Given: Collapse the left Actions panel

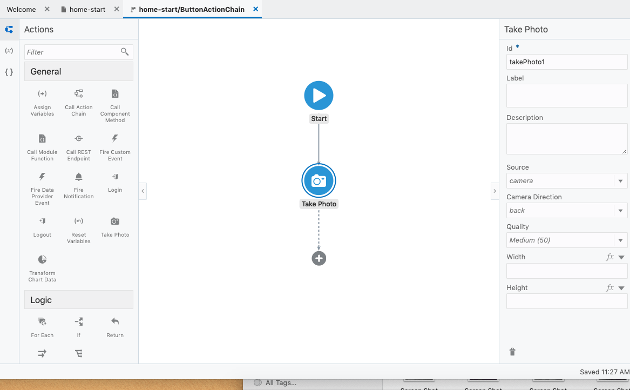Looking at the screenshot, I should (143, 191).
